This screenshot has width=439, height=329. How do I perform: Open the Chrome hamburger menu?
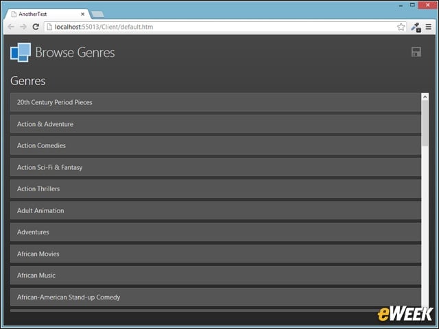(x=428, y=27)
